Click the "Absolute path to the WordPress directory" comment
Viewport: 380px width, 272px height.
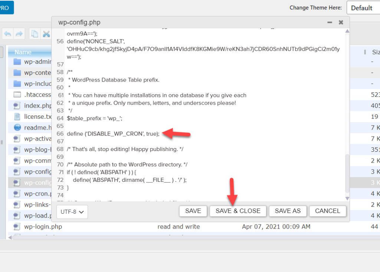pos(127,164)
